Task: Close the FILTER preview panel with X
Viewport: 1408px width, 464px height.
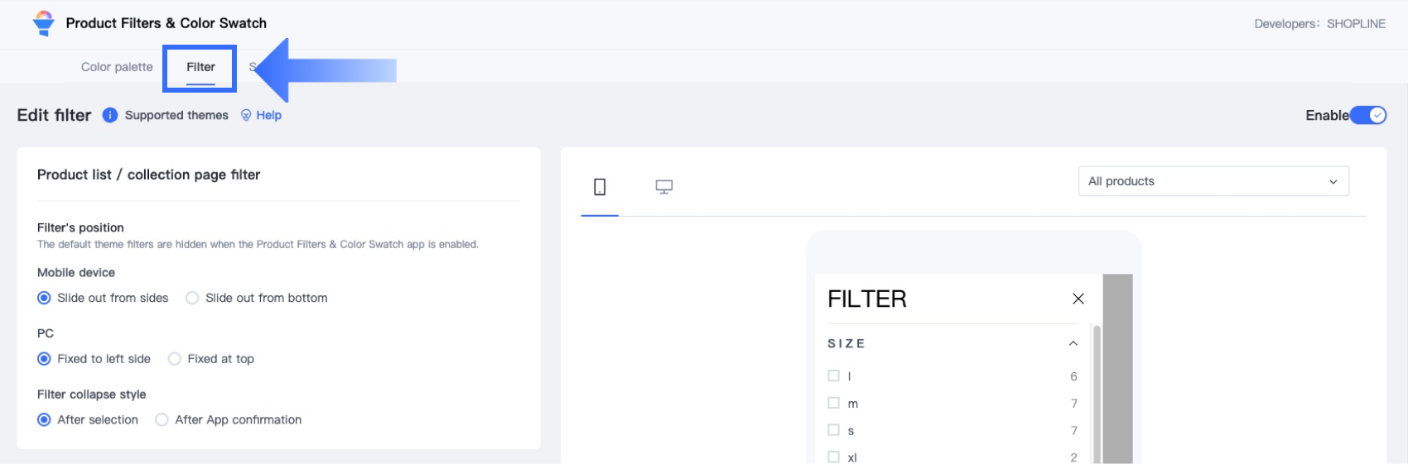Action: [x=1078, y=299]
